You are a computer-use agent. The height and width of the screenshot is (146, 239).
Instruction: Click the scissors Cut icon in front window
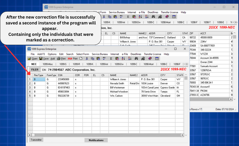pyautogui.click(x=87, y=59)
